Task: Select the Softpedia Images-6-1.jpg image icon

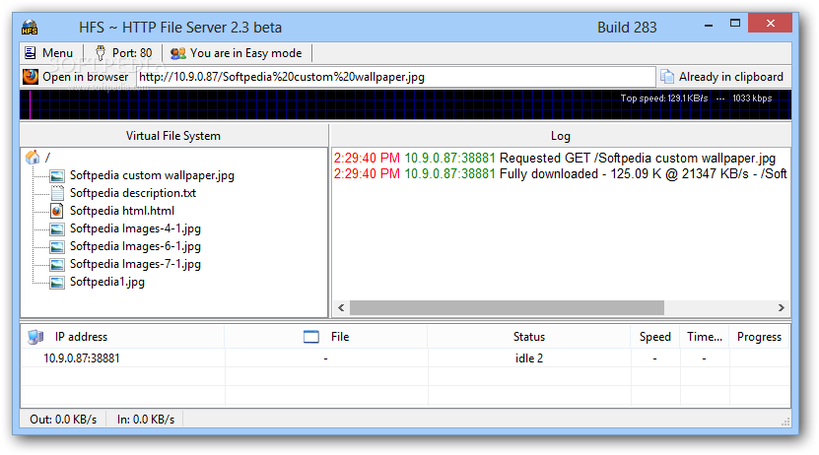Action: pos(57,246)
